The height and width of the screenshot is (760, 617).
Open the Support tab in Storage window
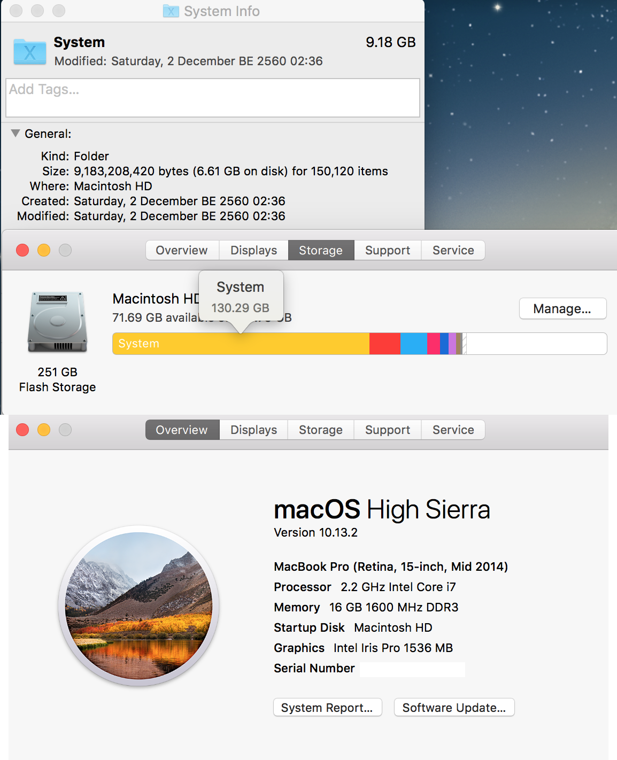tap(388, 250)
